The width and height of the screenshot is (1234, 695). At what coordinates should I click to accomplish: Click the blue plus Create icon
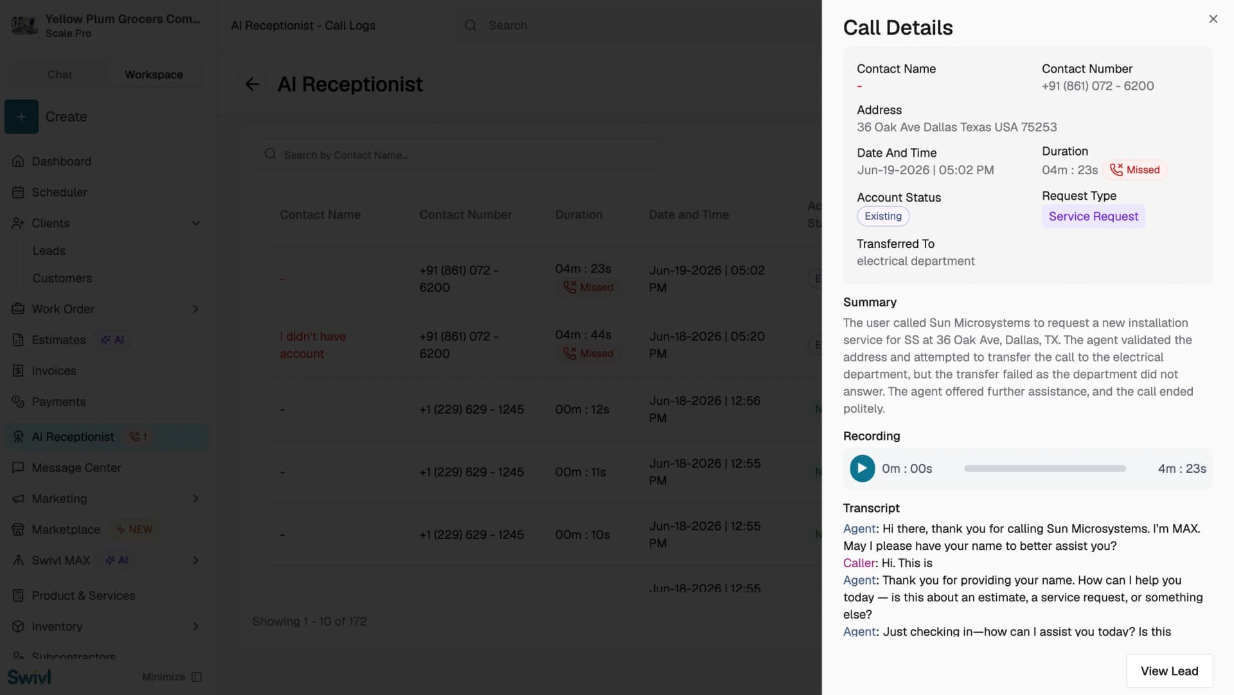(x=21, y=116)
